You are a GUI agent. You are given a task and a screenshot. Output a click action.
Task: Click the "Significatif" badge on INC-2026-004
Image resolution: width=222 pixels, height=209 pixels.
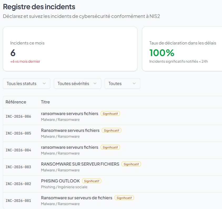pyautogui.click(x=110, y=147)
